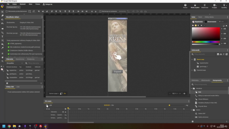
Task: Click the preview eye icon near zoom
Action: 184,94
